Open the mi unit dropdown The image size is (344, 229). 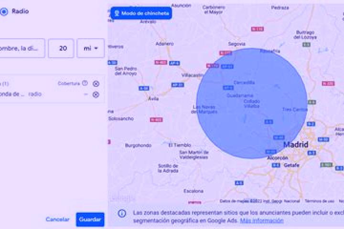(91, 48)
